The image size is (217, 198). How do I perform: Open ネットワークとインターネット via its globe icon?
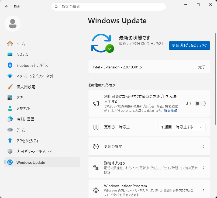(9, 76)
